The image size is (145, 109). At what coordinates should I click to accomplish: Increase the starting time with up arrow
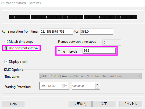[97, 84]
